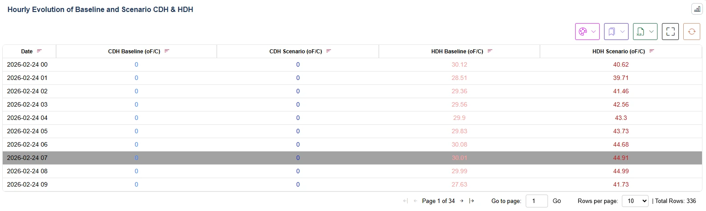Open the bookmark options dropdown
This screenshot has height=211, width=706.
(x=616, y=32)
